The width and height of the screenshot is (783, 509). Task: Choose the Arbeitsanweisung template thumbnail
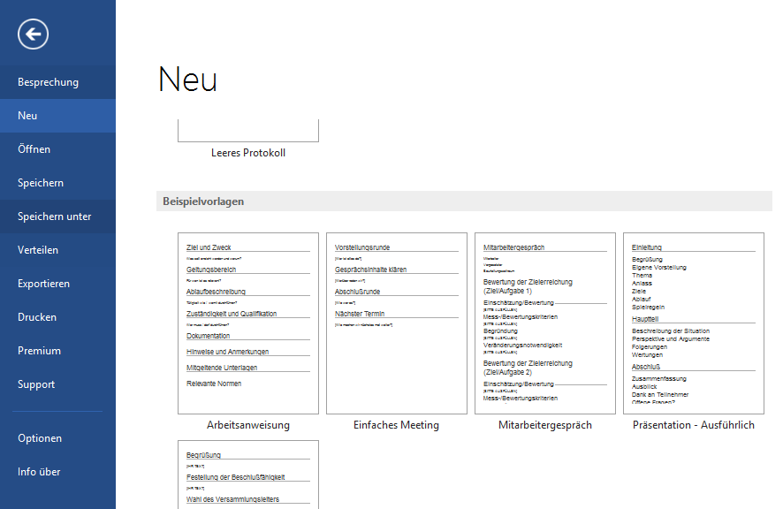pos(248,323)
